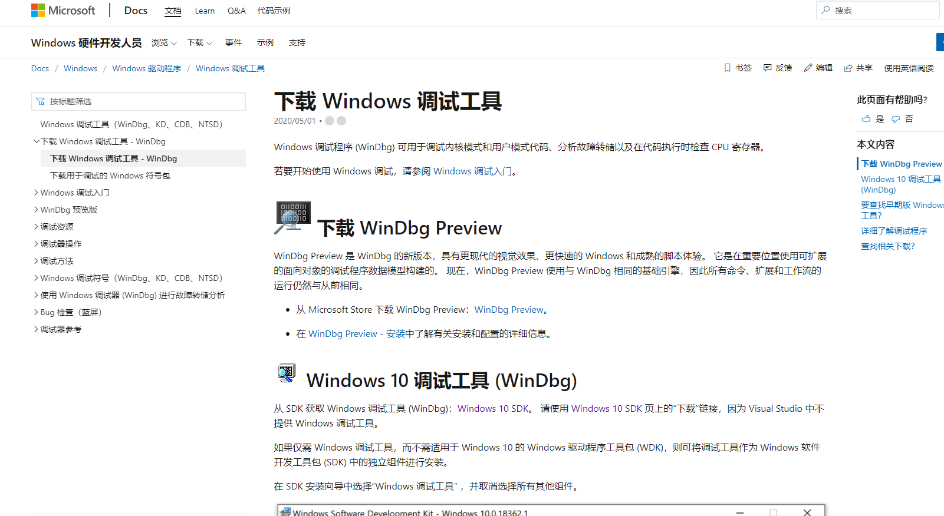Collapse 下载 Windows 调试工具 - WinDbg tree node
Screen dimensions: 944x516
37,141
